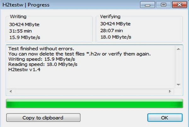Click the vertical scrollbar track of the log

click(x=179, y=67)
